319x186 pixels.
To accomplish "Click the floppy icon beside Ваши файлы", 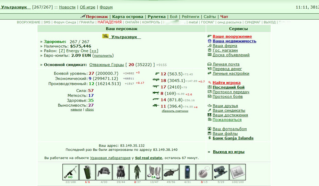I will click(x=209, y=133).
